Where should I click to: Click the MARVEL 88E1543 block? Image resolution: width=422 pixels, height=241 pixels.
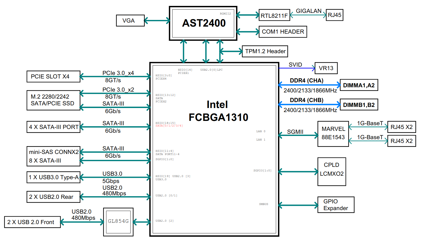(x=333, y=134)
